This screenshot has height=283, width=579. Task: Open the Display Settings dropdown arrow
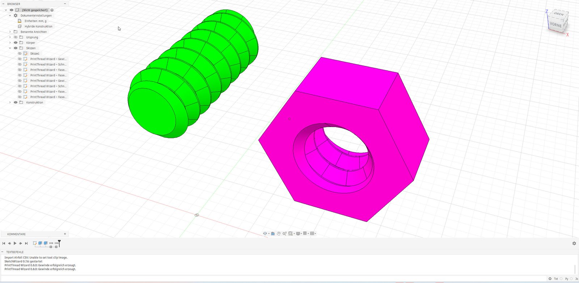[x=301, y=233]
